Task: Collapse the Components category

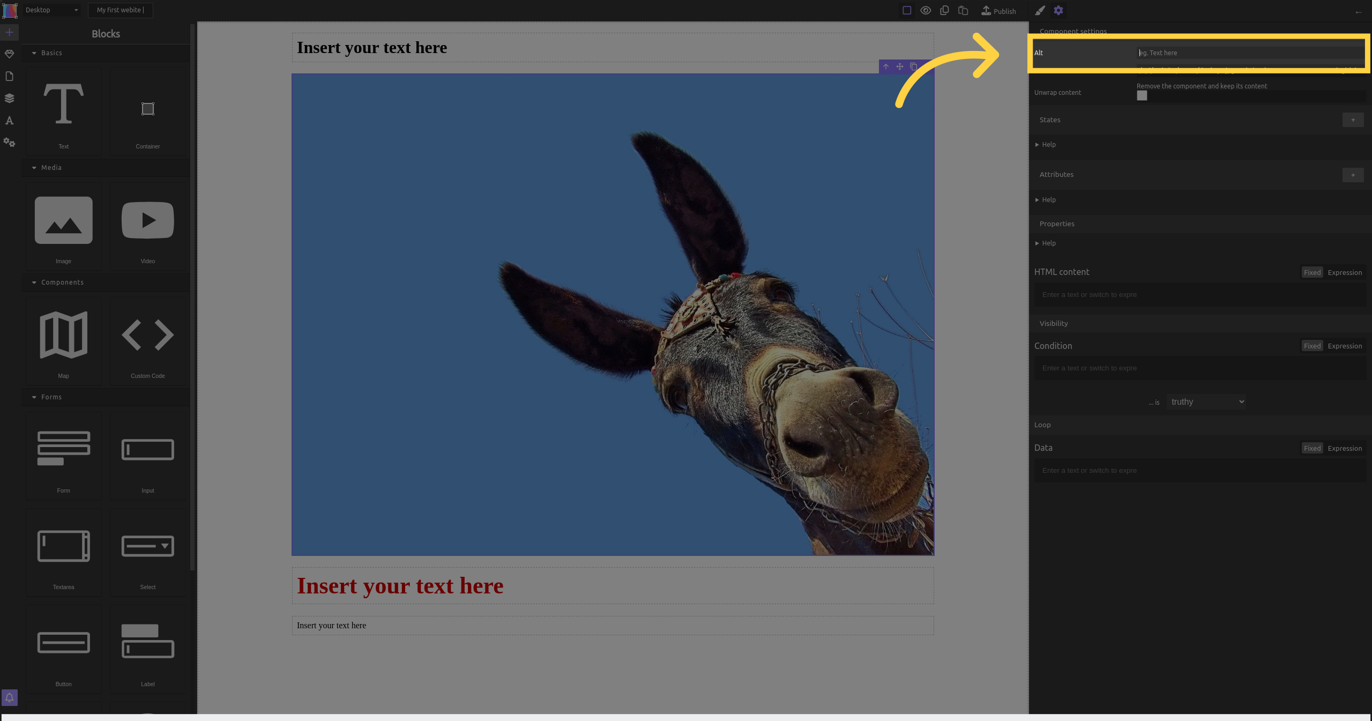Action: [x=106, y=283]
